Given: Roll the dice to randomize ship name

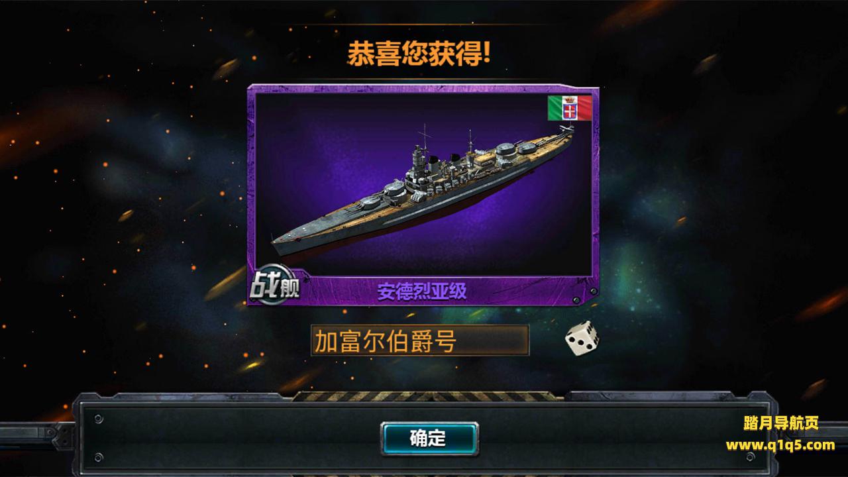Looking at the screenshot, I should tap(582, 339).
